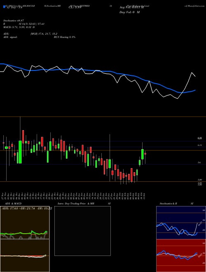Click the last red candle for 11 Feb
Screen dimensions: 206x272
[x=145, y=154]
